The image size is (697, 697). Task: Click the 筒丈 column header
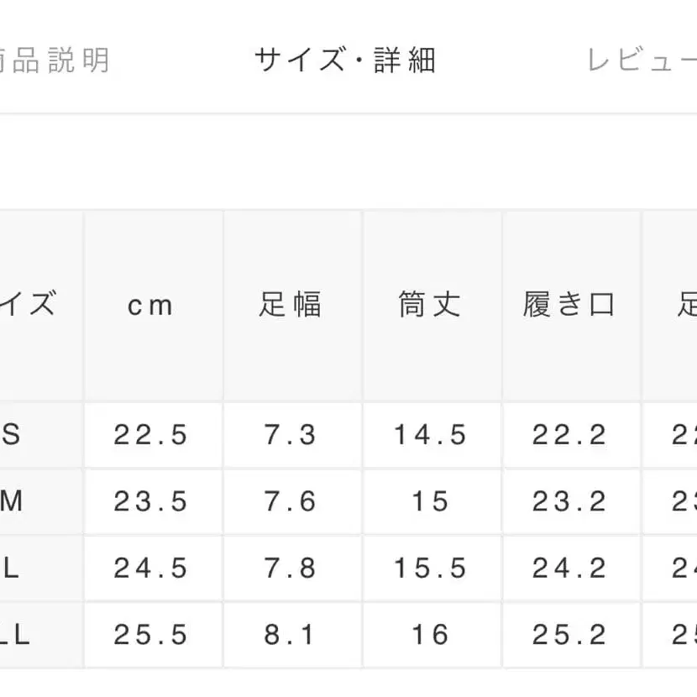430,305
